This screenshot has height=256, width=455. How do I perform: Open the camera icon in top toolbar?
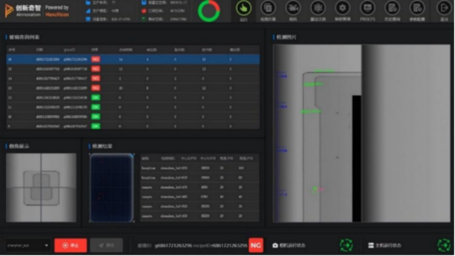click(x=293, y=8)
